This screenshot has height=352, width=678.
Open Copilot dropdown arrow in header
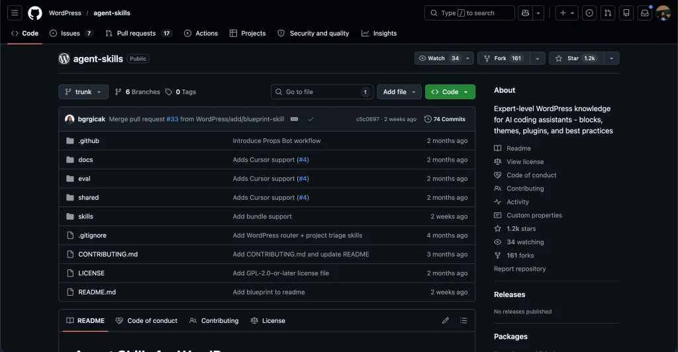pyautogui.click(x=538, y=13)
